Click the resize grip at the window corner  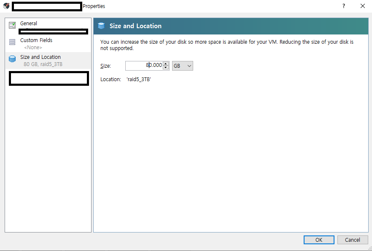pyautogui.click(x=369, y=248)
